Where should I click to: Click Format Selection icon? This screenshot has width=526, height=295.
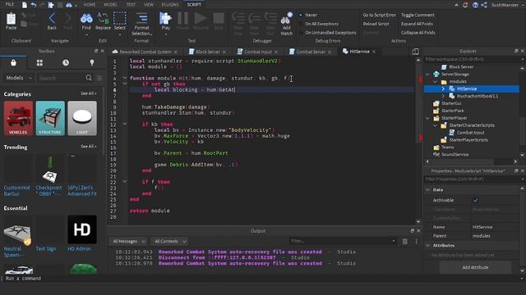pos(141,18)
